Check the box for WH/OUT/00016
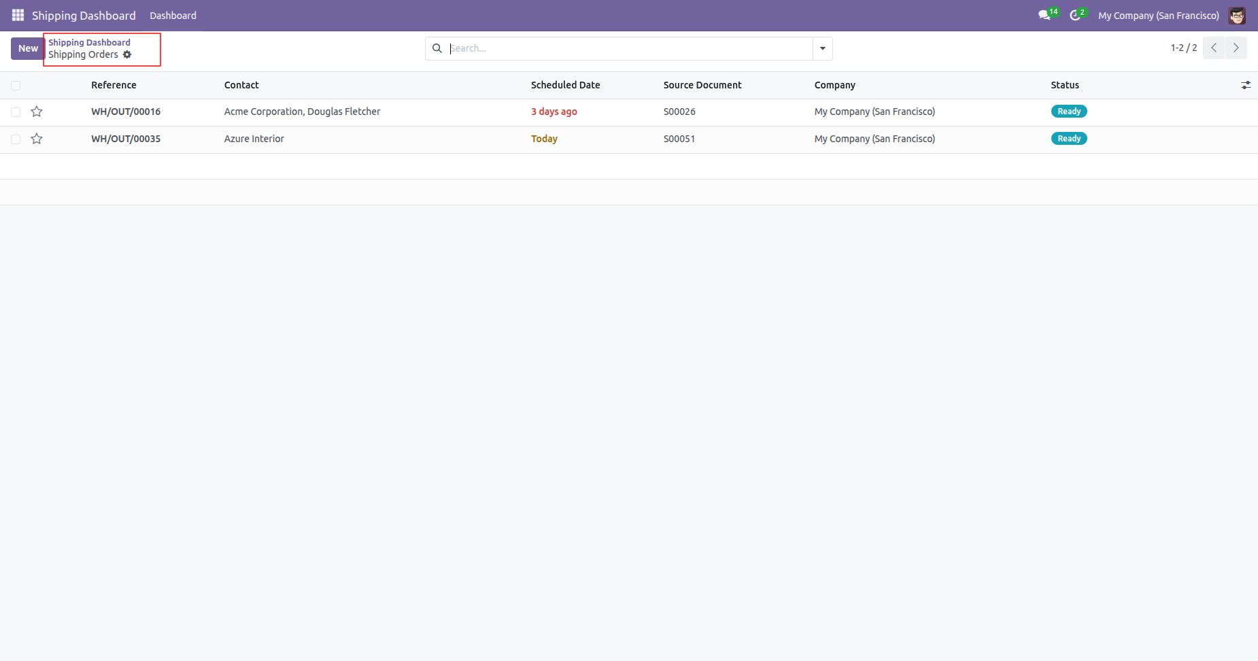 click(x=16, y=112)
